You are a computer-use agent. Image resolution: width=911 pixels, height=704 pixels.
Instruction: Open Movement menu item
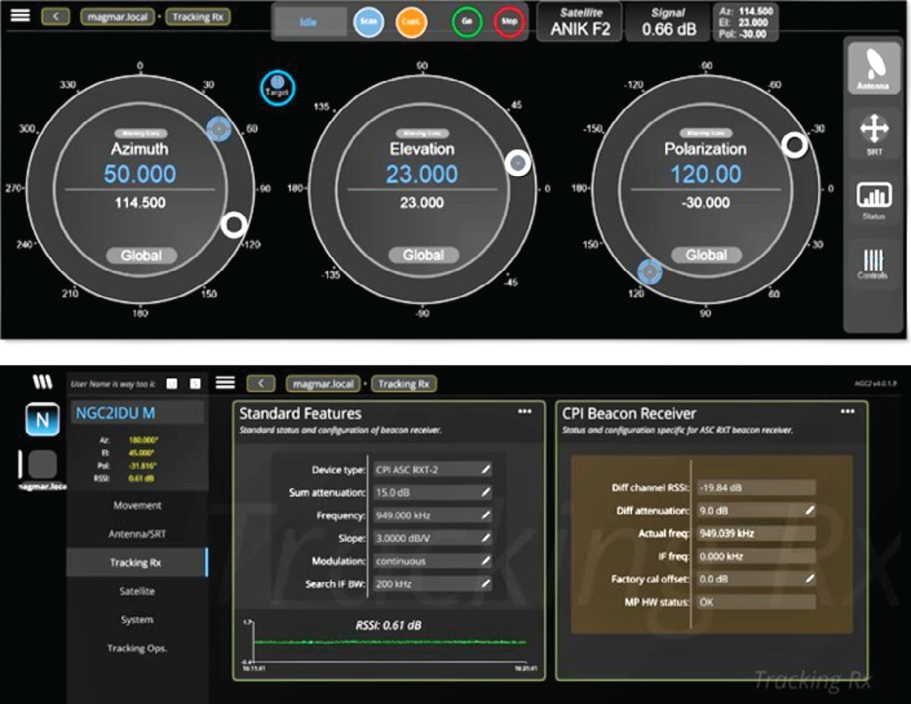click(x=137, y=505)
